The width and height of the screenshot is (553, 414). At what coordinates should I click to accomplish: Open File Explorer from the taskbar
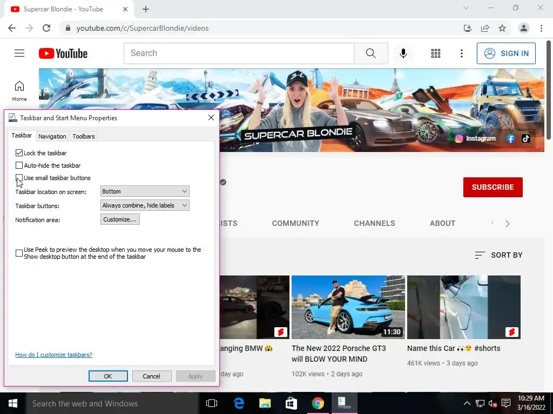(265, 403)
